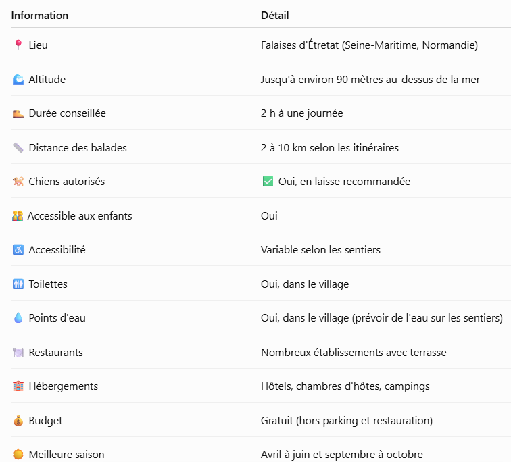The width and height of the screenshot is (511, 462).
Task: Click the restroom icon beside Toilettes
Action: click(x=18, y=284)
